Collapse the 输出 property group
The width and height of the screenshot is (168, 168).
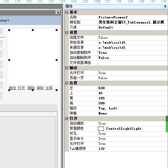[x=66, y=68]
